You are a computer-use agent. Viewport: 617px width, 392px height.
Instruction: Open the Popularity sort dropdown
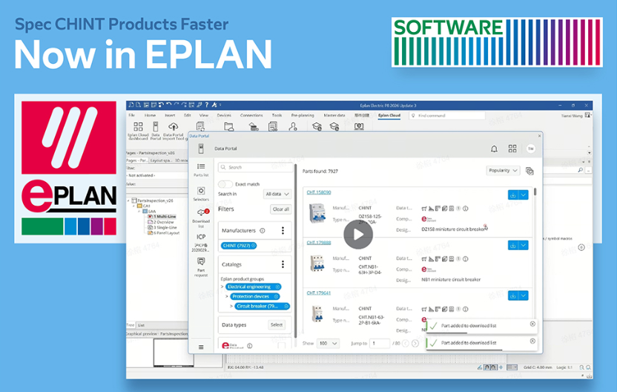pyautogui.click(x=503, y=171)
